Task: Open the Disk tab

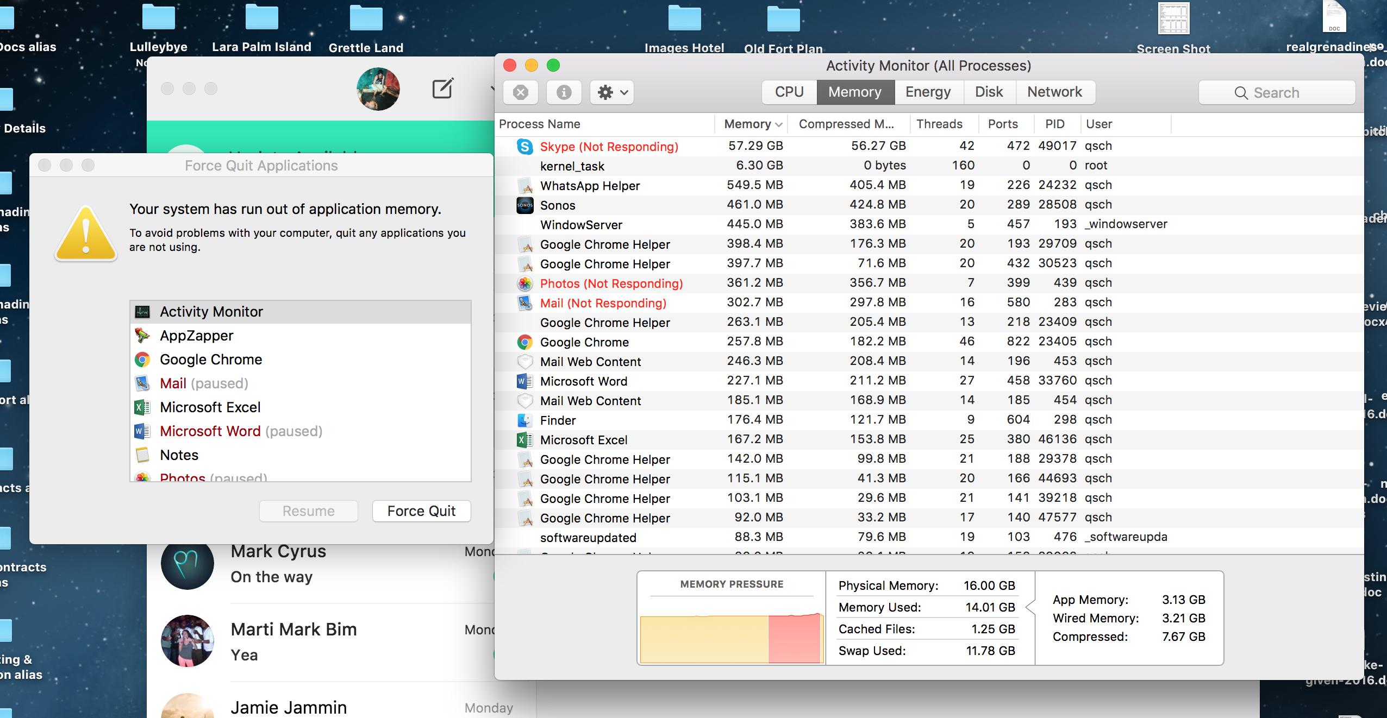Action: pyautogui.click(x=989, y=92)
